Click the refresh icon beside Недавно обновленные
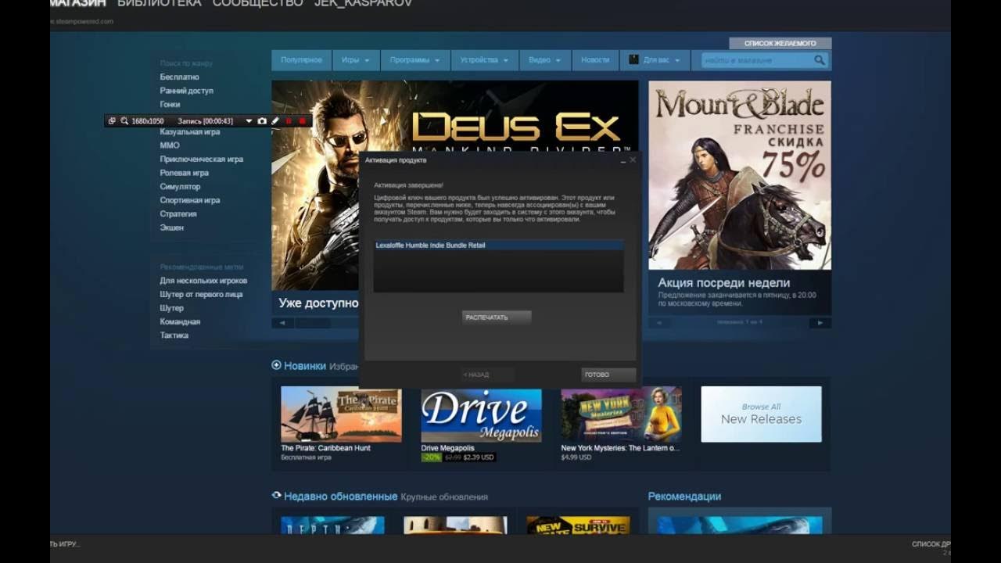 point(276,496)
